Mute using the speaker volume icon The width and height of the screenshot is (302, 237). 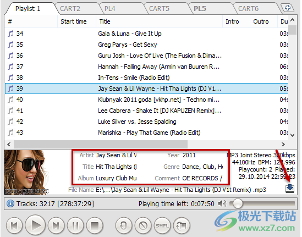coord(222,203)
